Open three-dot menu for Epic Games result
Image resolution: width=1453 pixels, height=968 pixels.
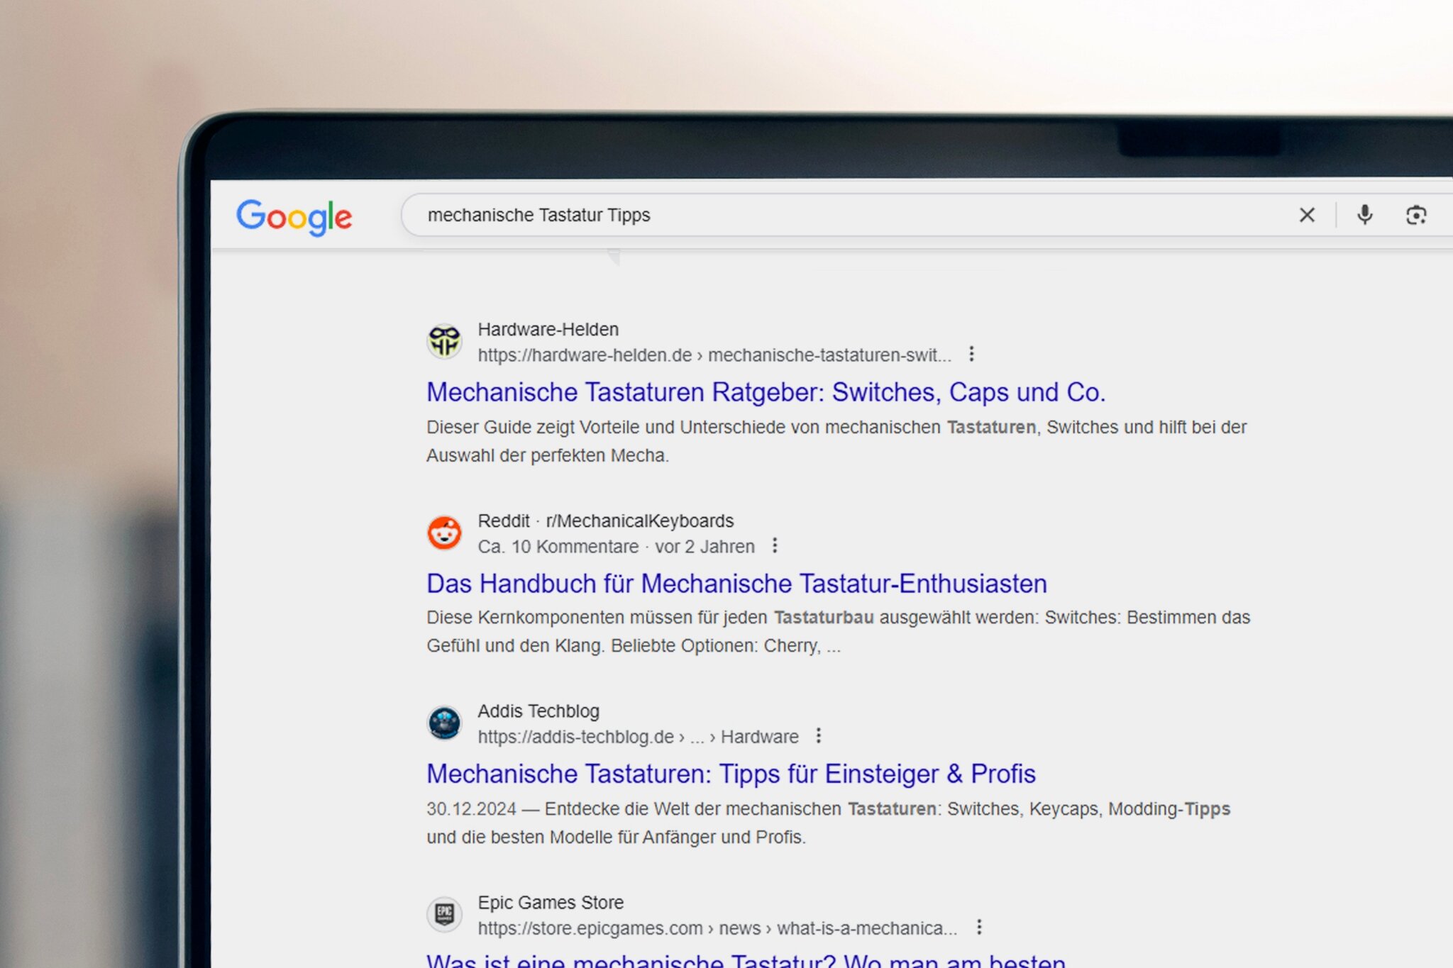click(x=979, y=927)
